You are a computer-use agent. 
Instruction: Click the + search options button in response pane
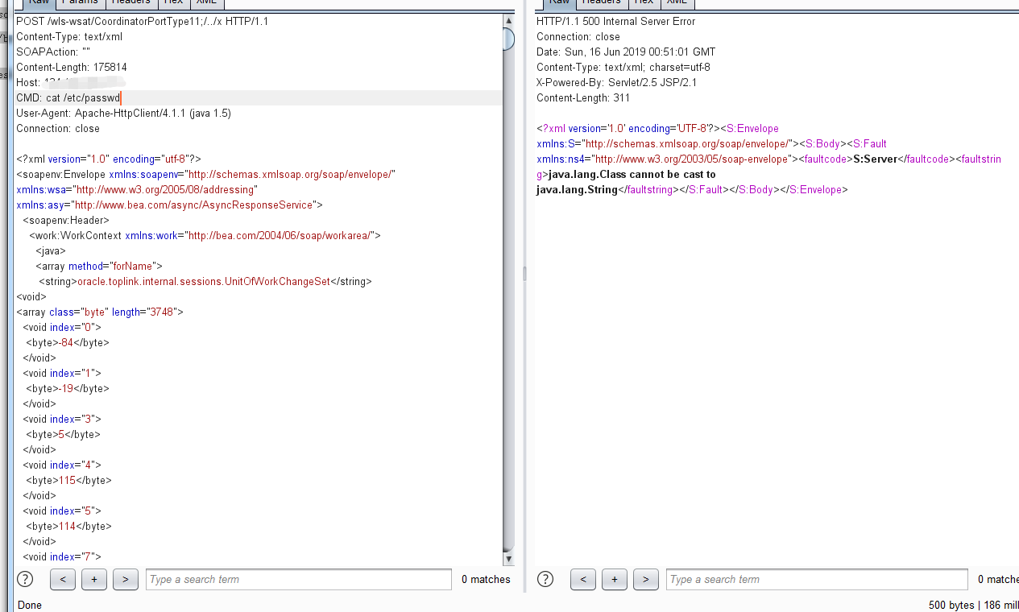click(615, 579)
